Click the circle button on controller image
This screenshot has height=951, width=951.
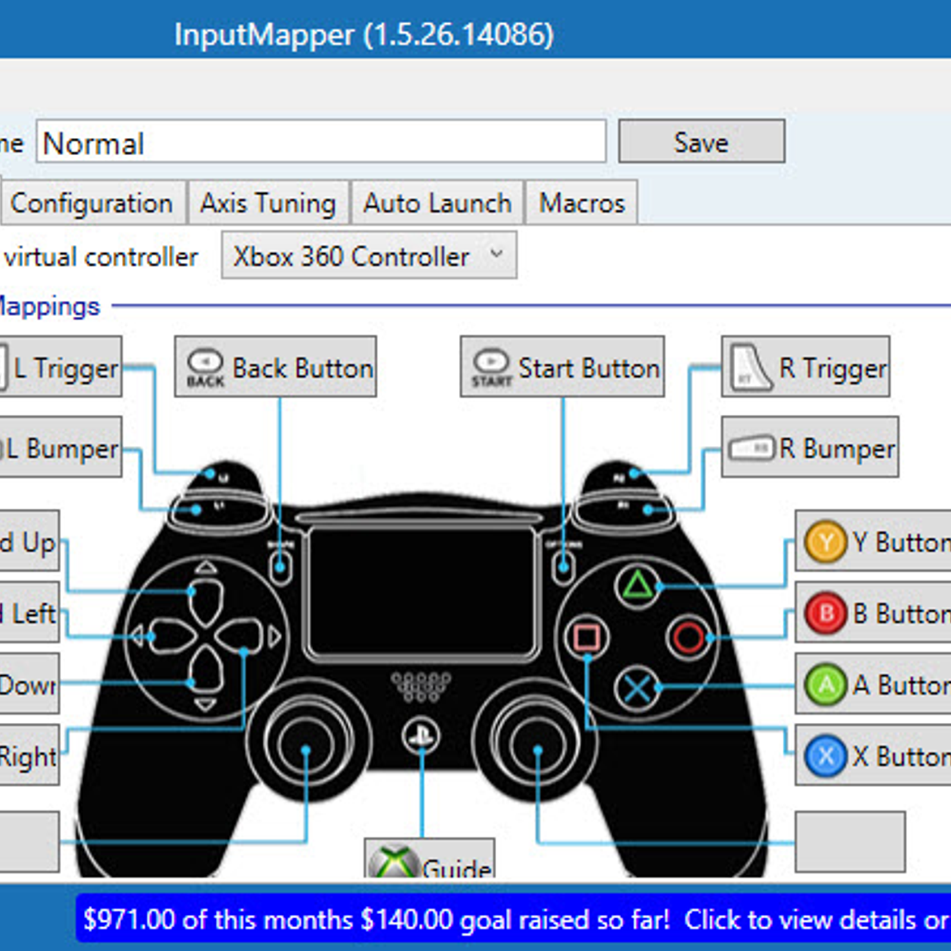tap(688, 637)
